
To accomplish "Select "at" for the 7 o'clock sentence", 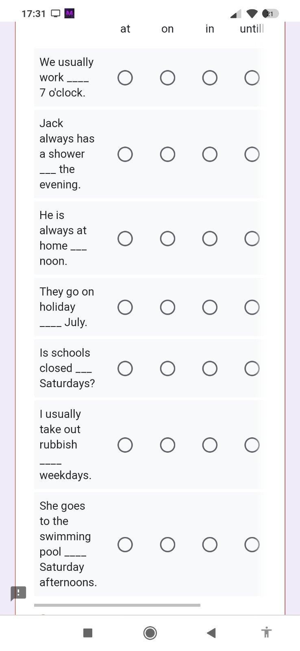I will pos(125,78).
